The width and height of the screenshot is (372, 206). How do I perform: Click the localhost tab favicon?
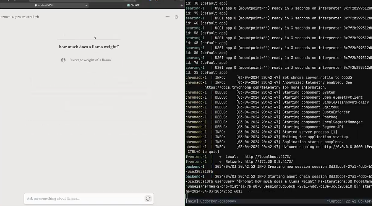(36, 5)
